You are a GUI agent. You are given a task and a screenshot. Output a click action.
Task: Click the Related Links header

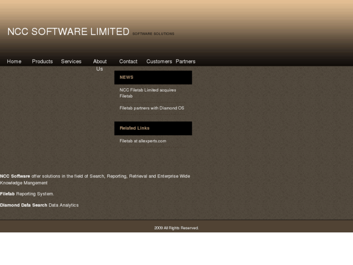click(153, 128)
